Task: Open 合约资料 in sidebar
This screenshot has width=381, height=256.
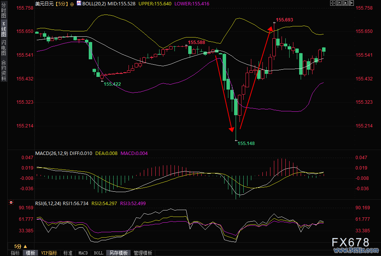Action: 4,70
